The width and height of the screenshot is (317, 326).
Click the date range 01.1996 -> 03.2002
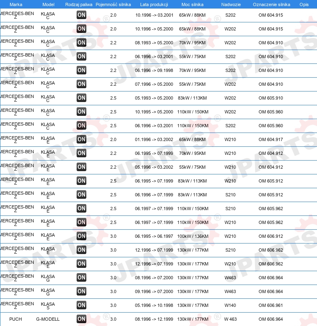coord(154,139)
